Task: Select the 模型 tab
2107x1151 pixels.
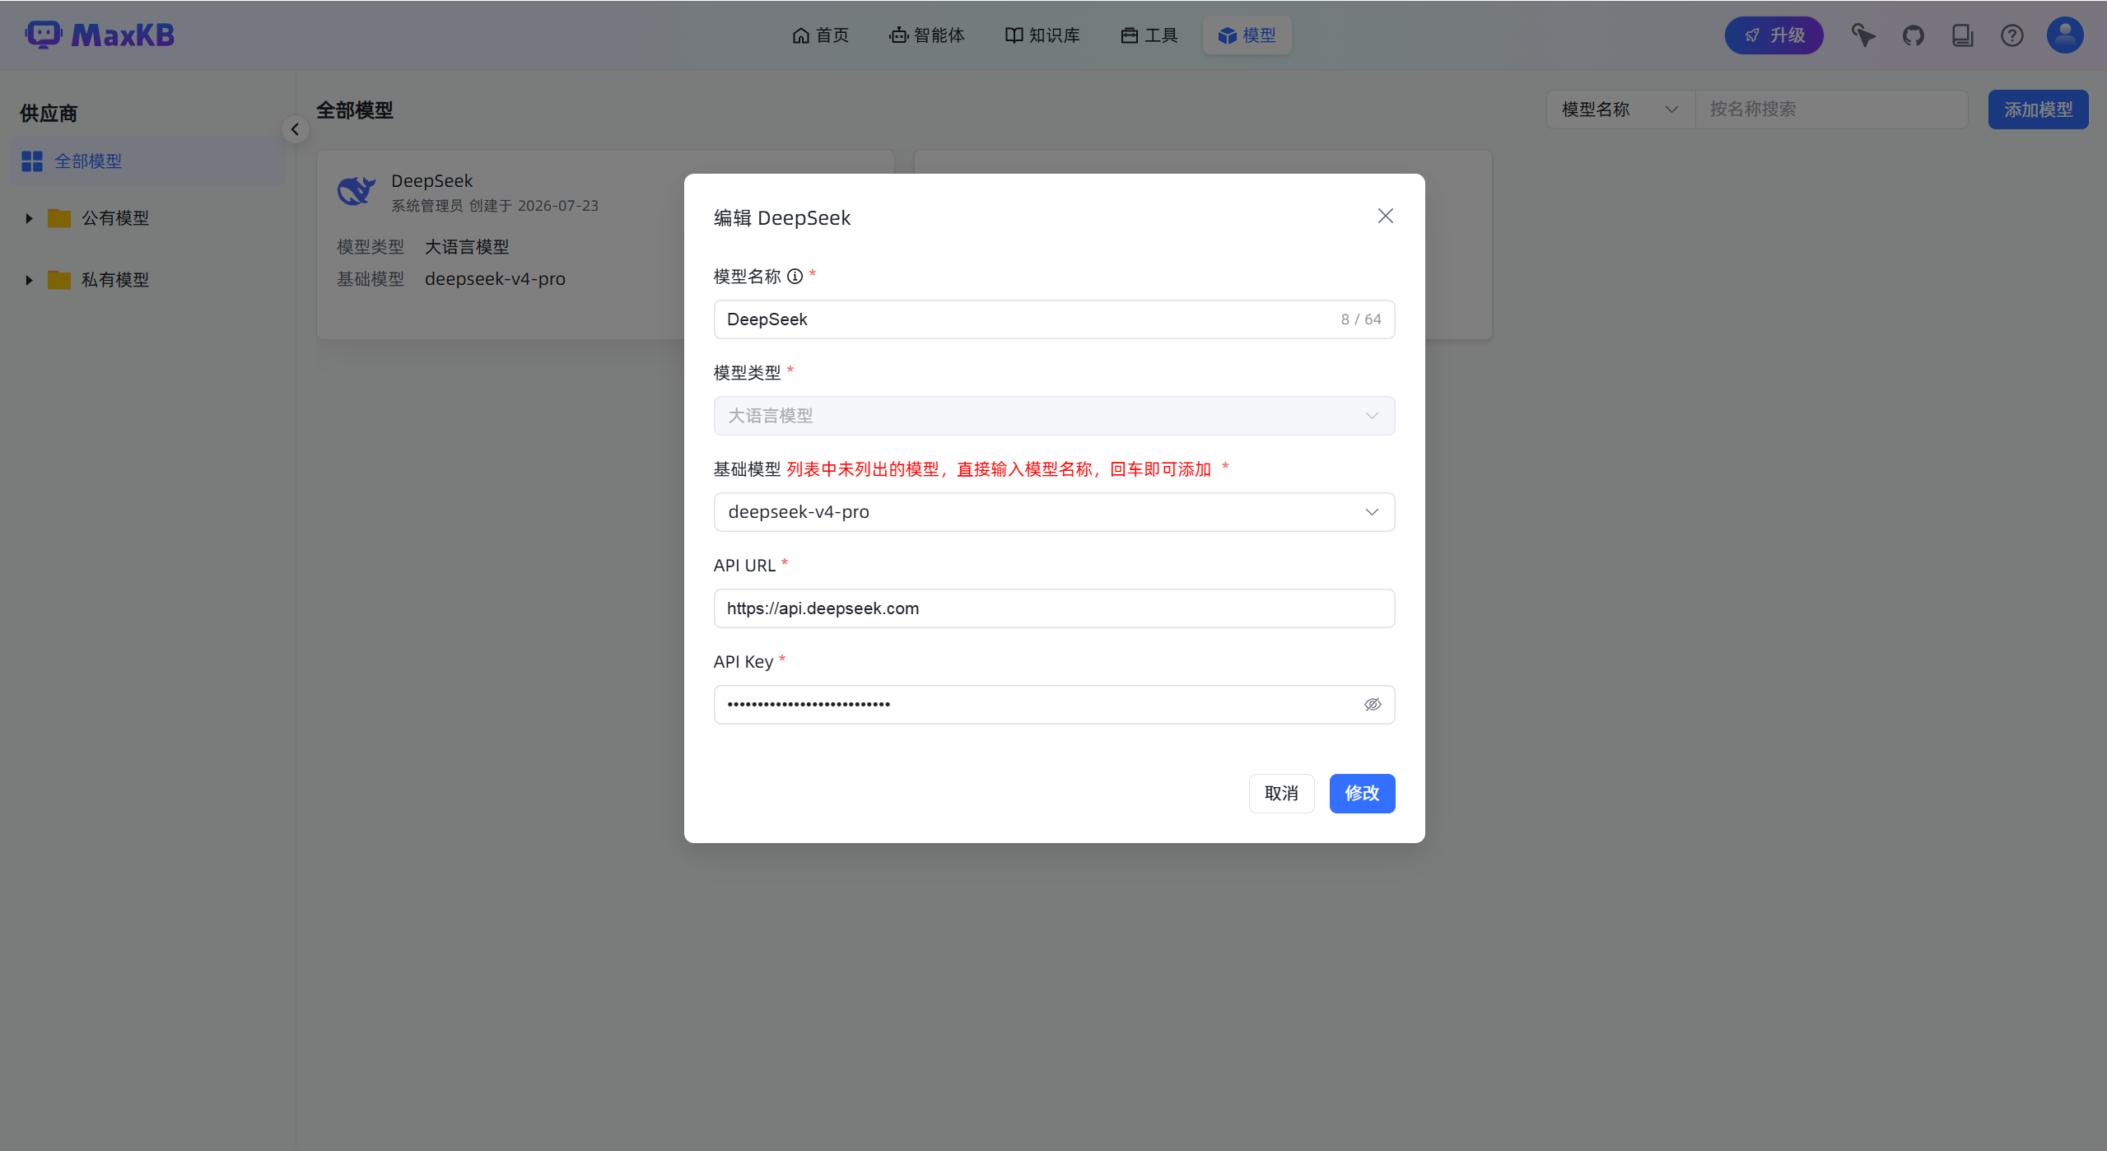Action: pos(1247,35)
